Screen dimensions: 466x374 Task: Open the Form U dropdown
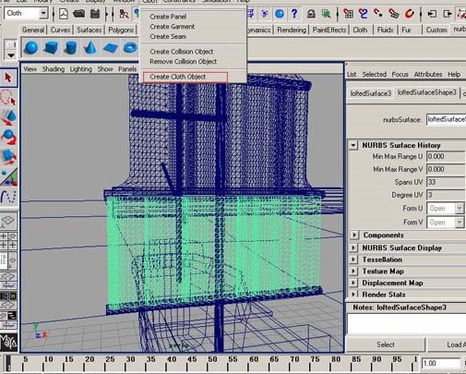pyautogui.click(x=460, y=209)
